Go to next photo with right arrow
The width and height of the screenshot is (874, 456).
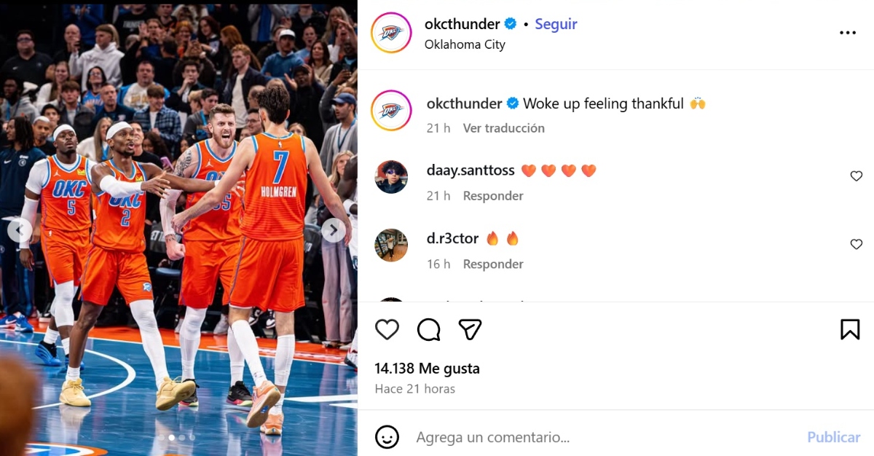(x=333, y=231)
